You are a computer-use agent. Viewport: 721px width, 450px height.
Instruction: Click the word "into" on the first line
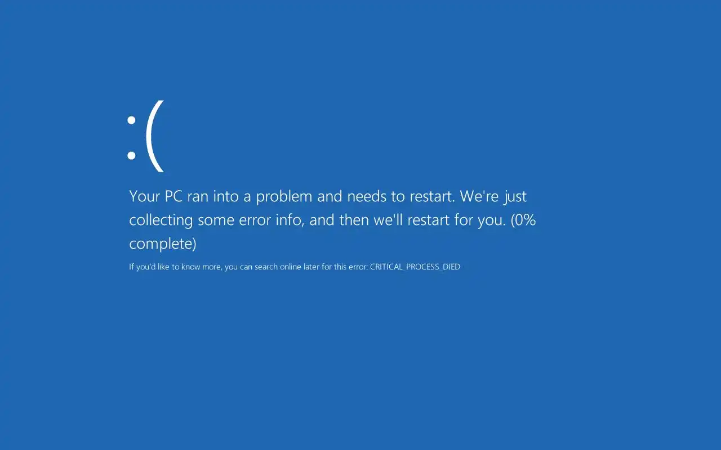[226, 196]
